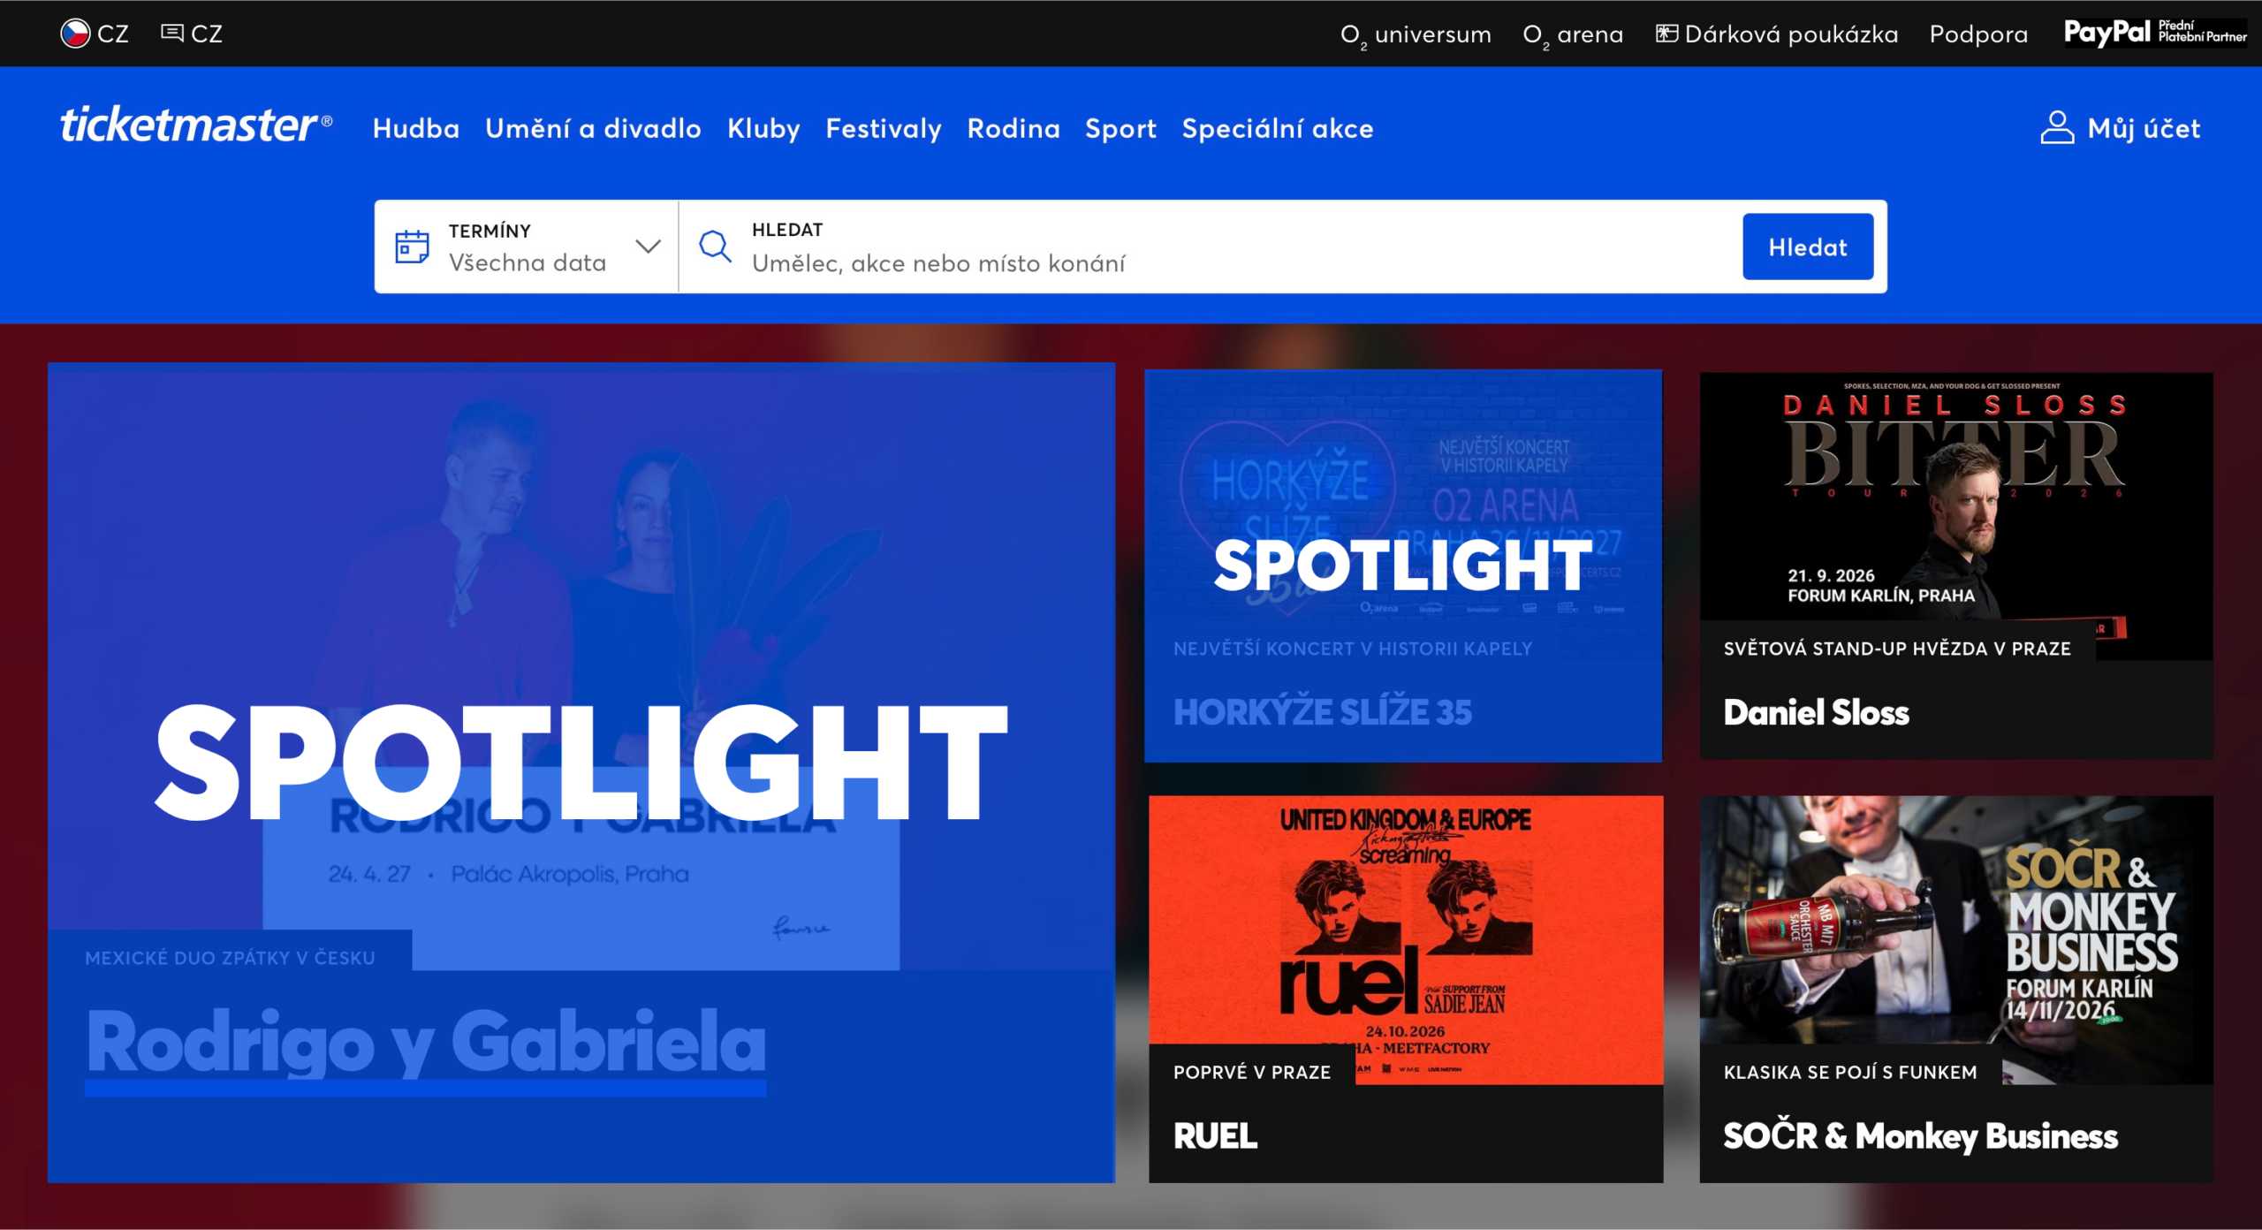Open the Speciální akce menu

1278,129
